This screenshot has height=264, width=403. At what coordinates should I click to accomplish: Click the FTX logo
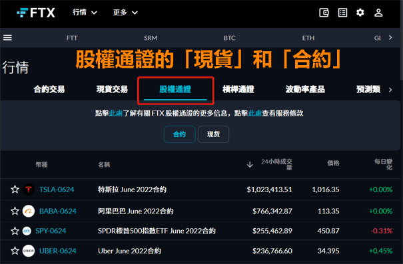36,13
